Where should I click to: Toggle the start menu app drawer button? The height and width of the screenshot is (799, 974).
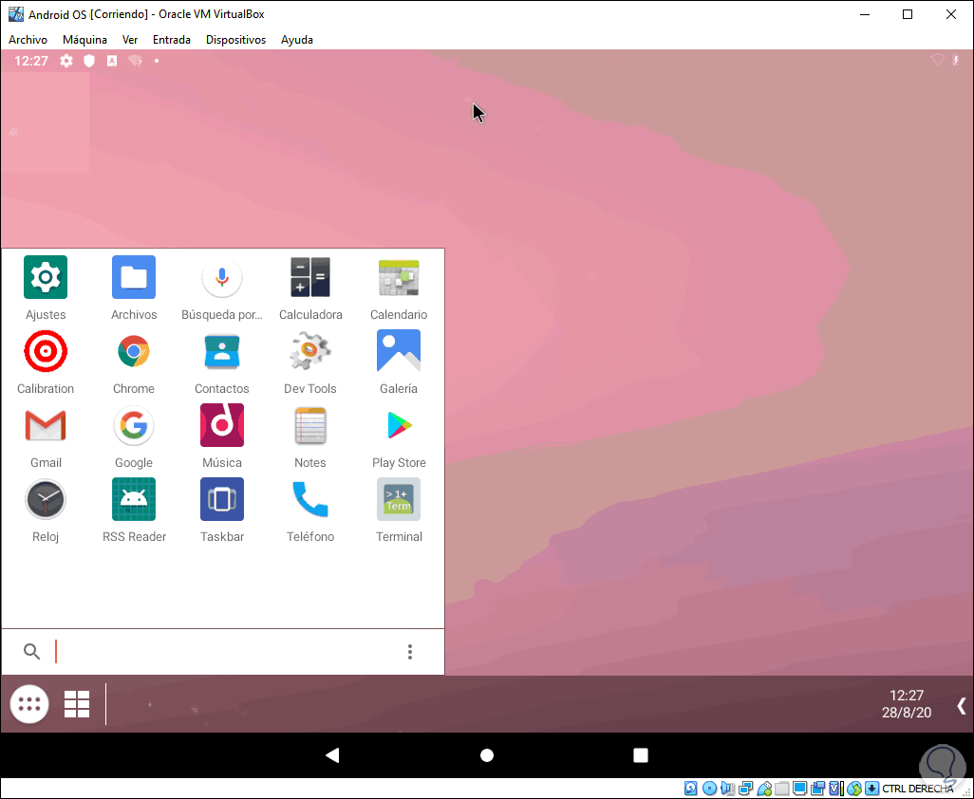click(29, 704)
